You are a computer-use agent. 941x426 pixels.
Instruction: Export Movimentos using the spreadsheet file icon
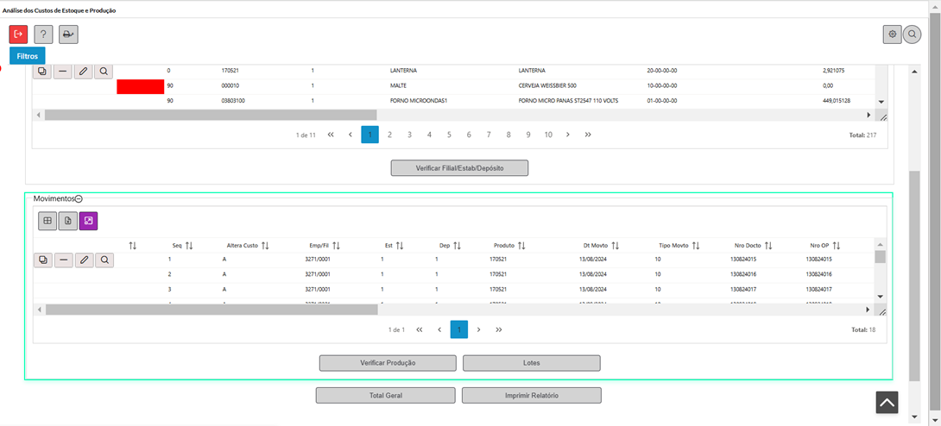point(68,222)
